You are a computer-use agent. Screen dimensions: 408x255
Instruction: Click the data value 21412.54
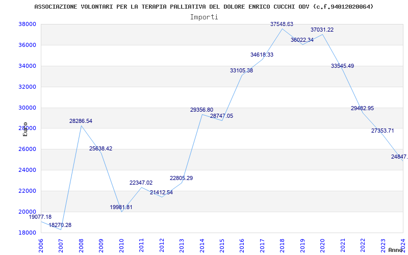pos(161,193)
